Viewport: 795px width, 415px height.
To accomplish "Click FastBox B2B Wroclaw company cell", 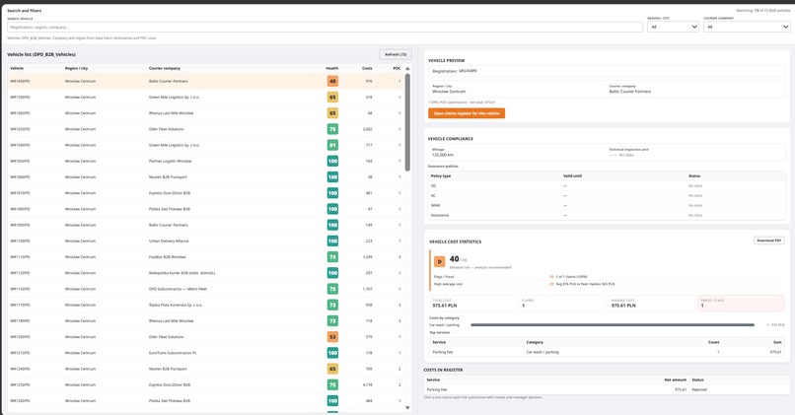I will (x=167, y=257).
